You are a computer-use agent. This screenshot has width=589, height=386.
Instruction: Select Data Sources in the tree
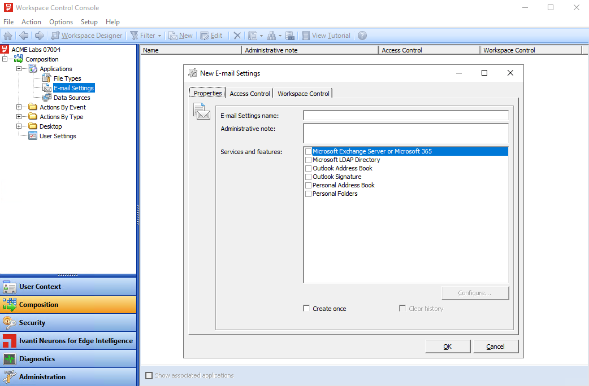(72, 98)
